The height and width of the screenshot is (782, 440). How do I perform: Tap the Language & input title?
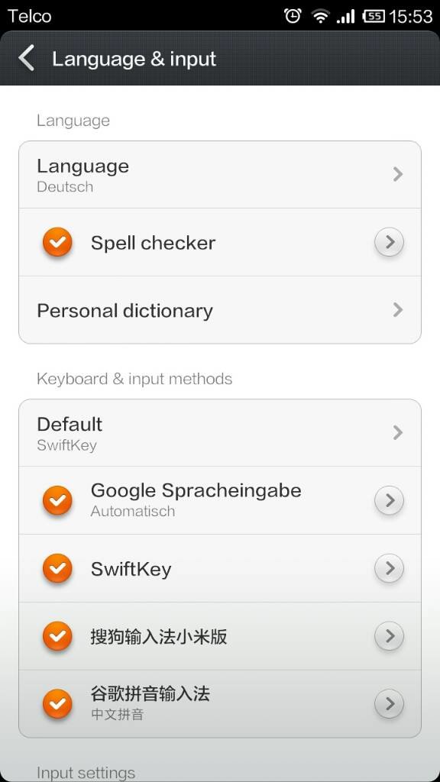tap(134, 59)
